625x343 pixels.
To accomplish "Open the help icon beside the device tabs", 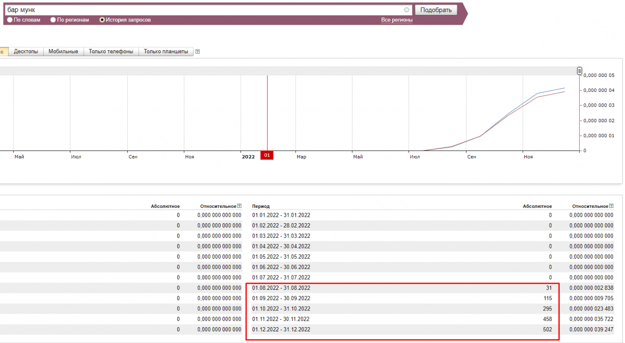I will pyautogui.click(x=198, y=52).
